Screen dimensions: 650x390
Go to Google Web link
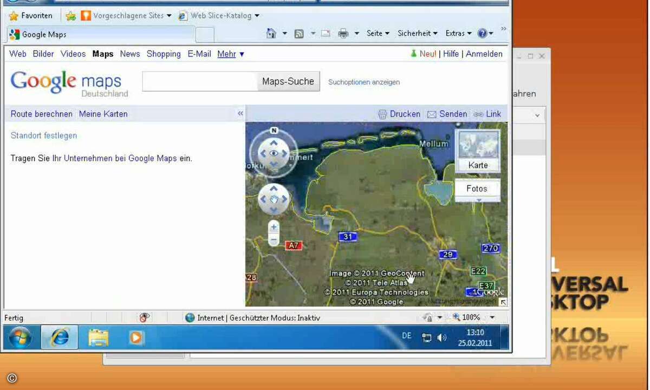click(x=18, y=54)
